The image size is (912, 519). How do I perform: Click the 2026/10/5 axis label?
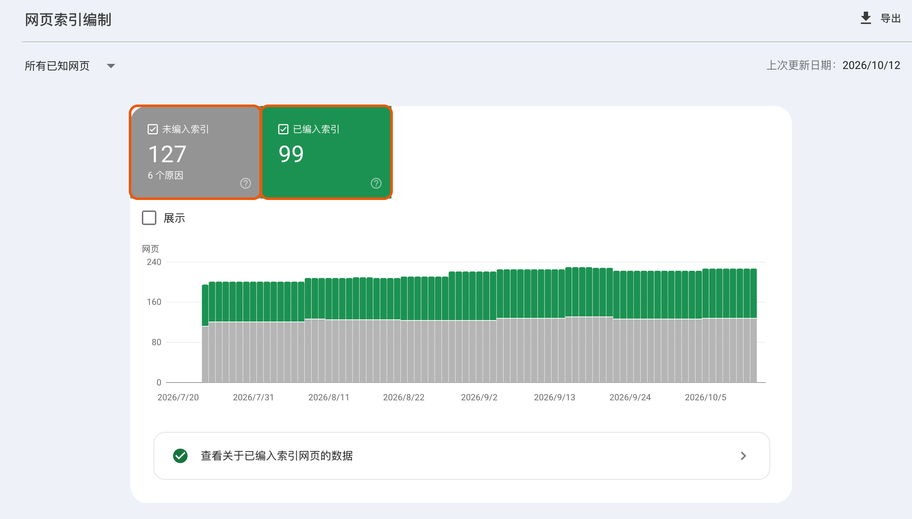pyautogui.click(x=706, y=397)
